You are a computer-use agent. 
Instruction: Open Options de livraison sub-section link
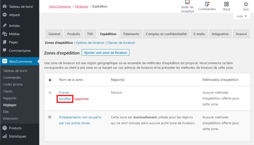(x=90, y=43)
